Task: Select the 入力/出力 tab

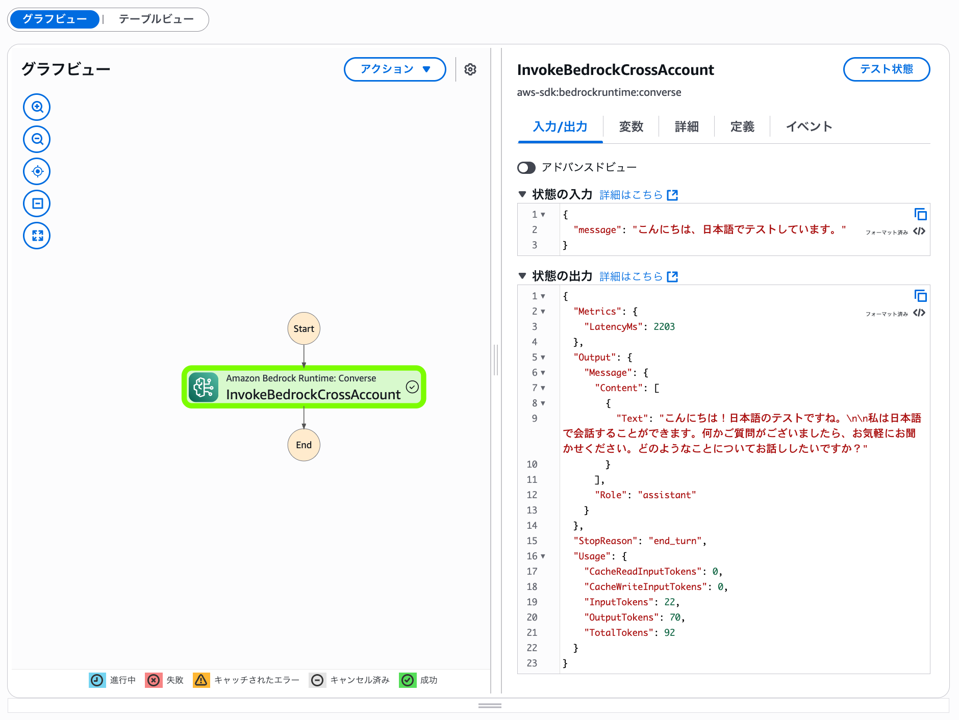Action: point(560,127)
